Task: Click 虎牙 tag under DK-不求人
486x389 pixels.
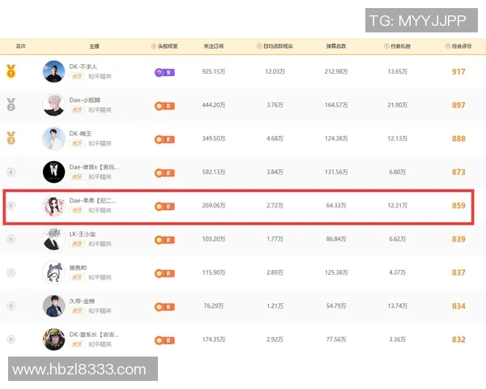Action: click(x=77, y=77)
